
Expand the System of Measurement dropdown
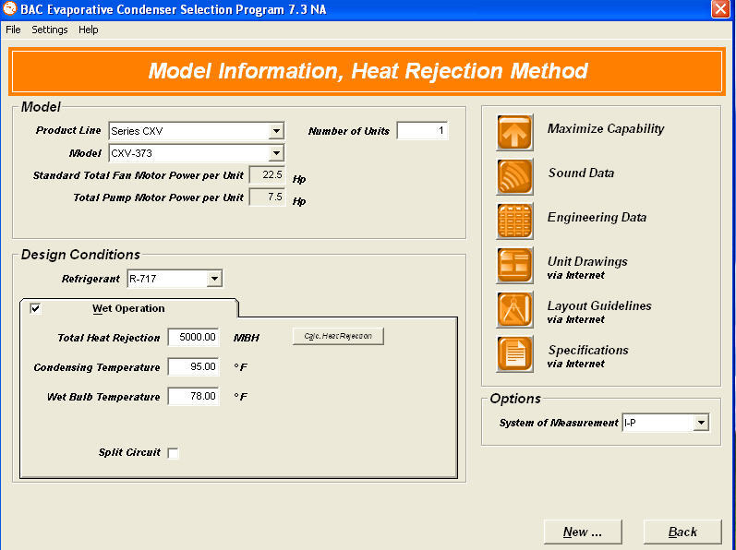tap(701, 423)
